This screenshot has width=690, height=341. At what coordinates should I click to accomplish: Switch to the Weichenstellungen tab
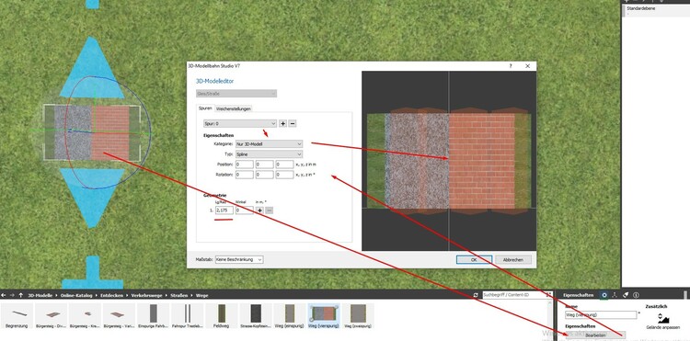[234, 108]
